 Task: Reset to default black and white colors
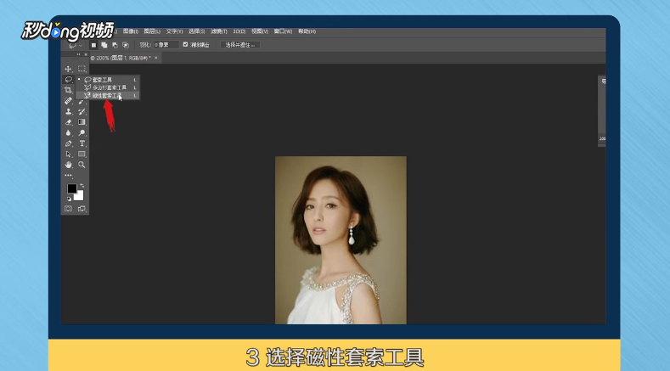click(x=69, y=199)
